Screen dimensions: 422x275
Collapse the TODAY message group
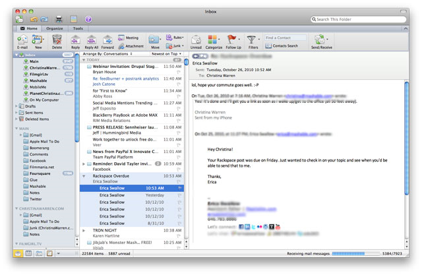(x=84, y=60)
